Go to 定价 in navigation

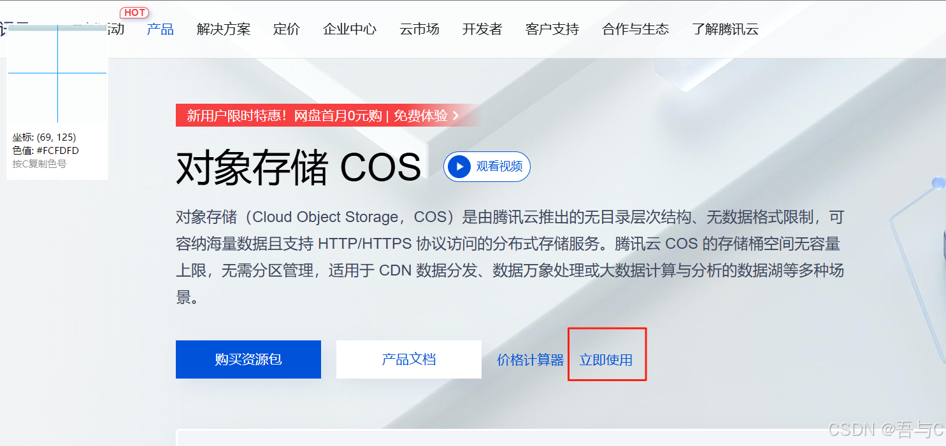click(287, 29)
